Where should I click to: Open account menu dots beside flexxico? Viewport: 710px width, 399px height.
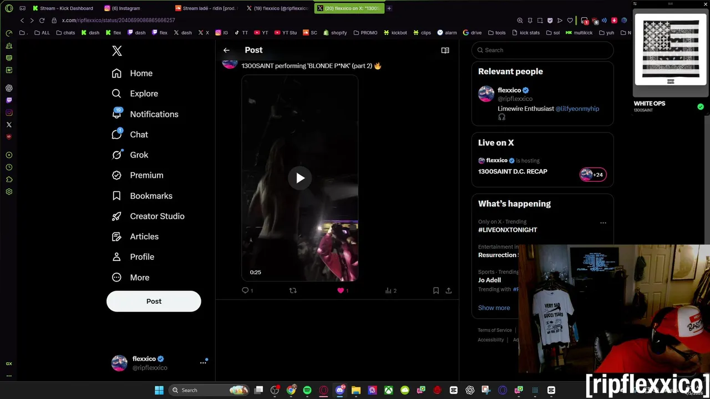coord(203,362)
